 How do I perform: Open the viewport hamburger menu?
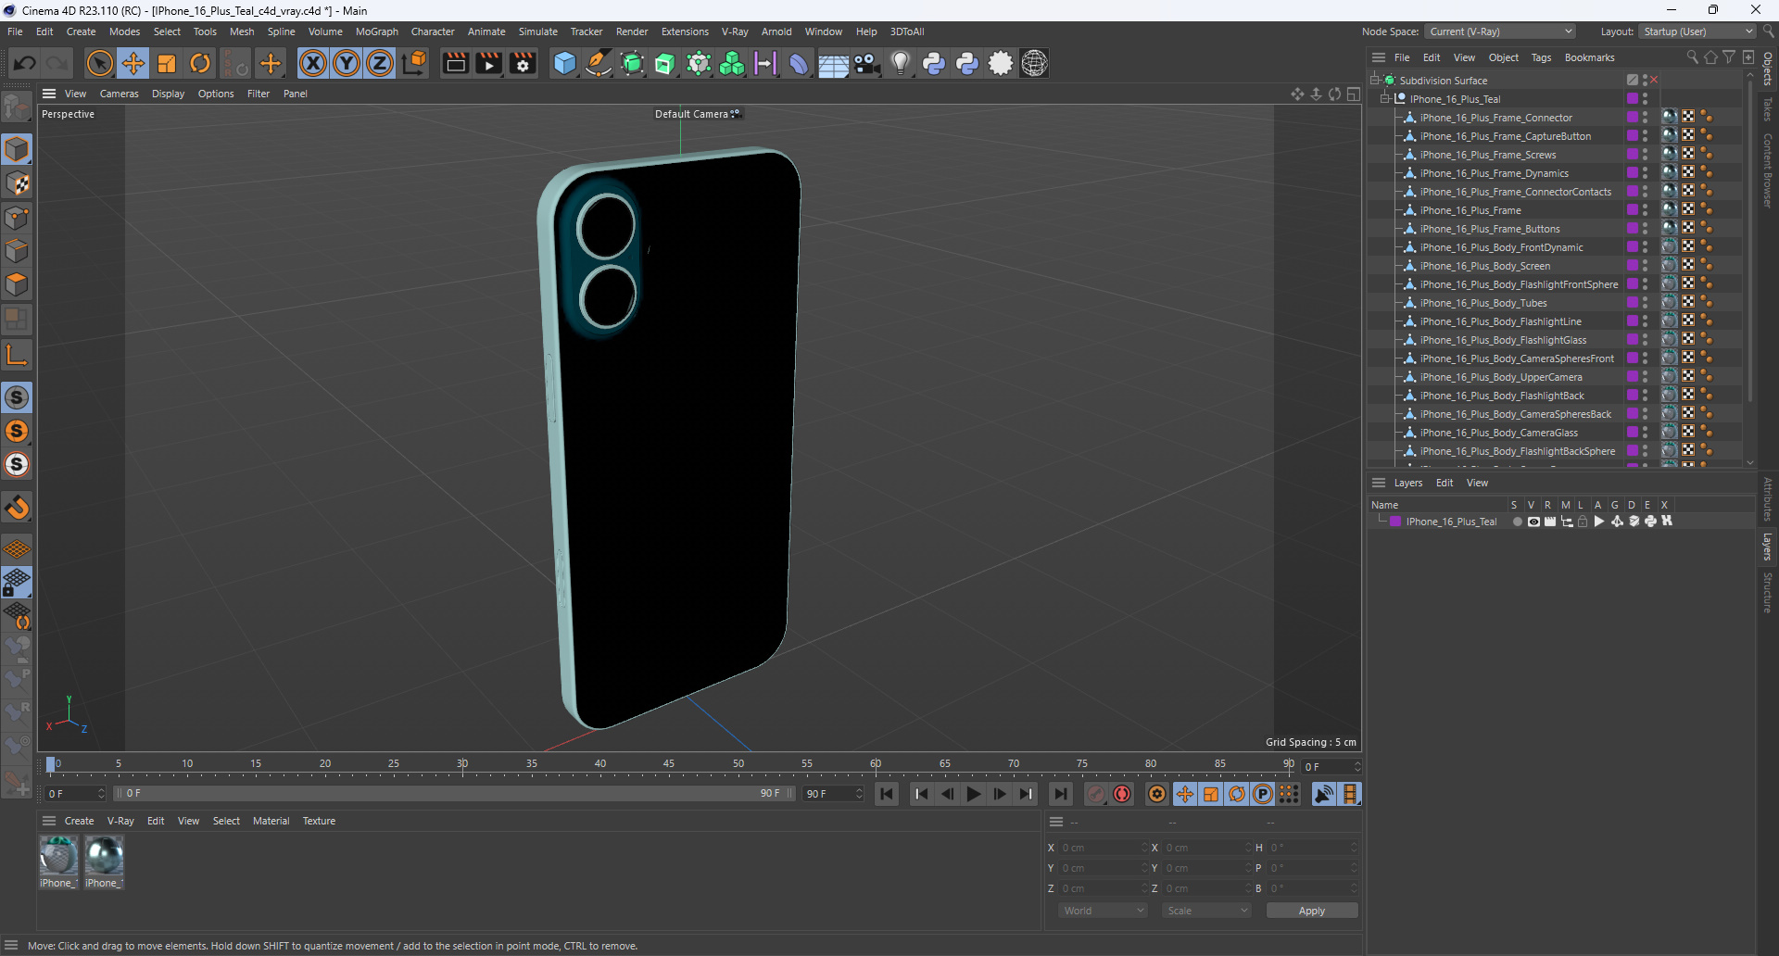49,94
